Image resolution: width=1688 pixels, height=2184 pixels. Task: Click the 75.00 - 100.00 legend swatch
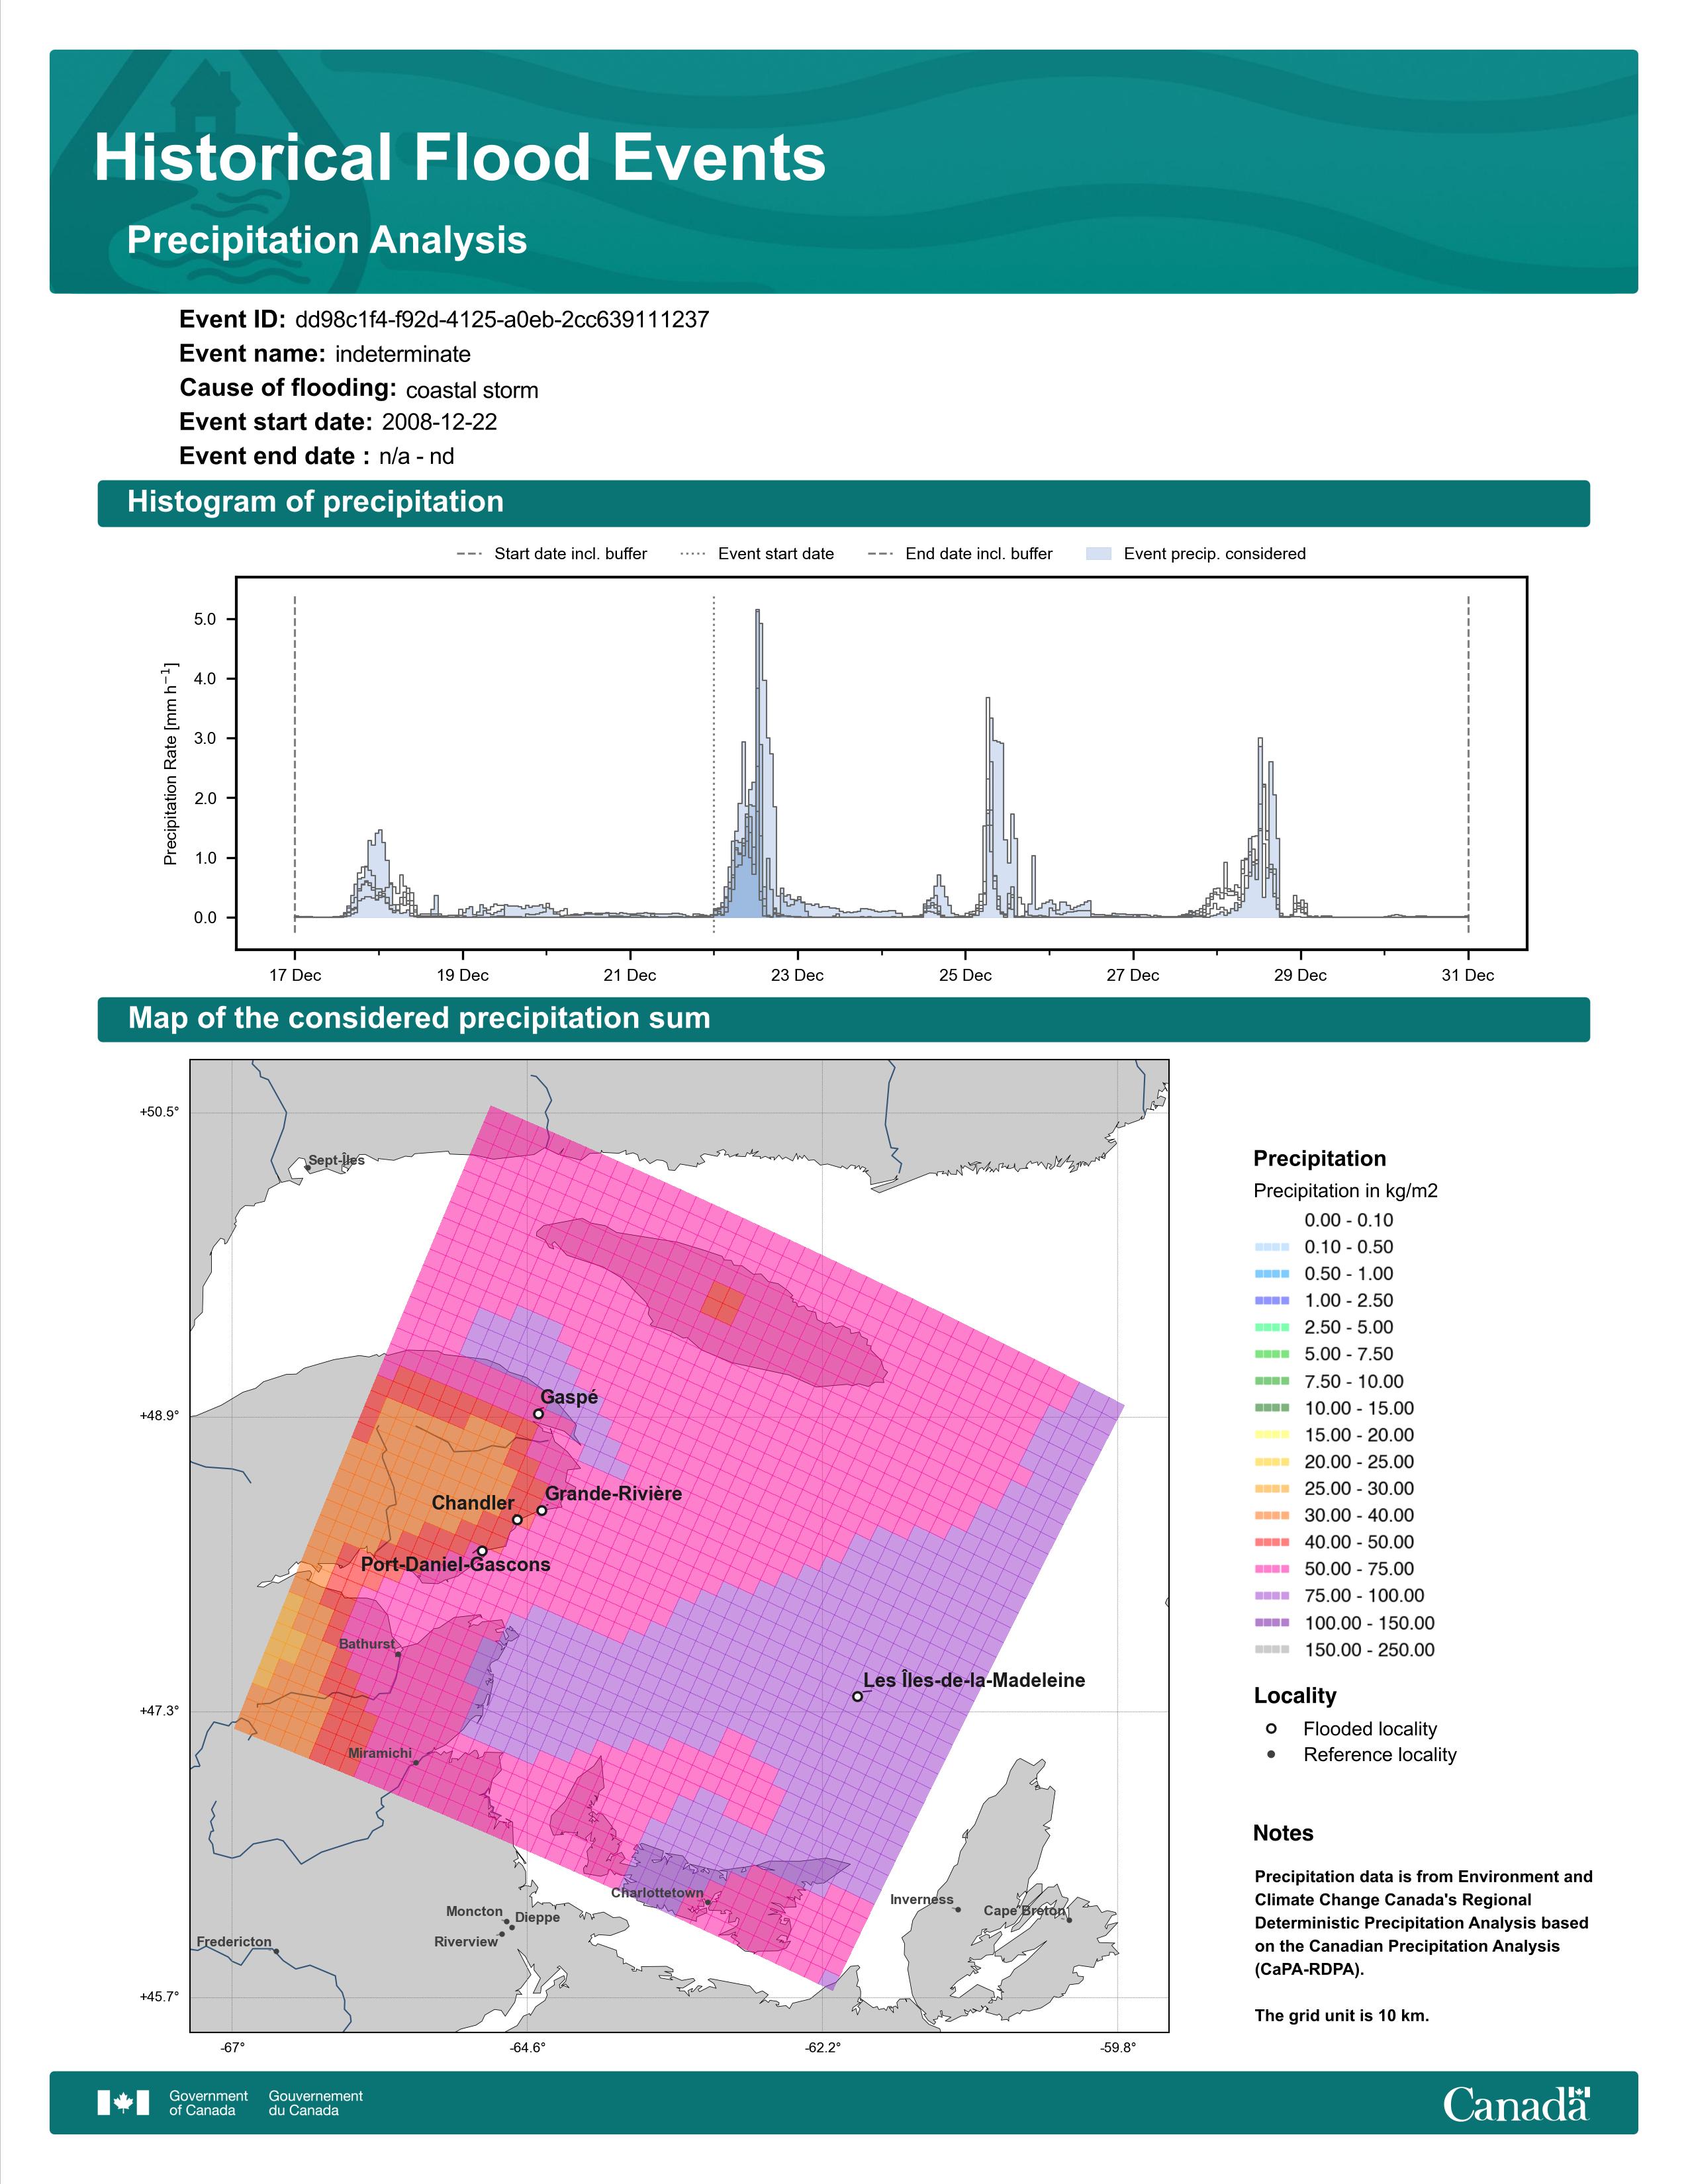(1272, 1596)
